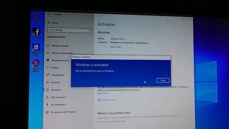Click the Activation page heading
The image size is (229, 129).
106,24
